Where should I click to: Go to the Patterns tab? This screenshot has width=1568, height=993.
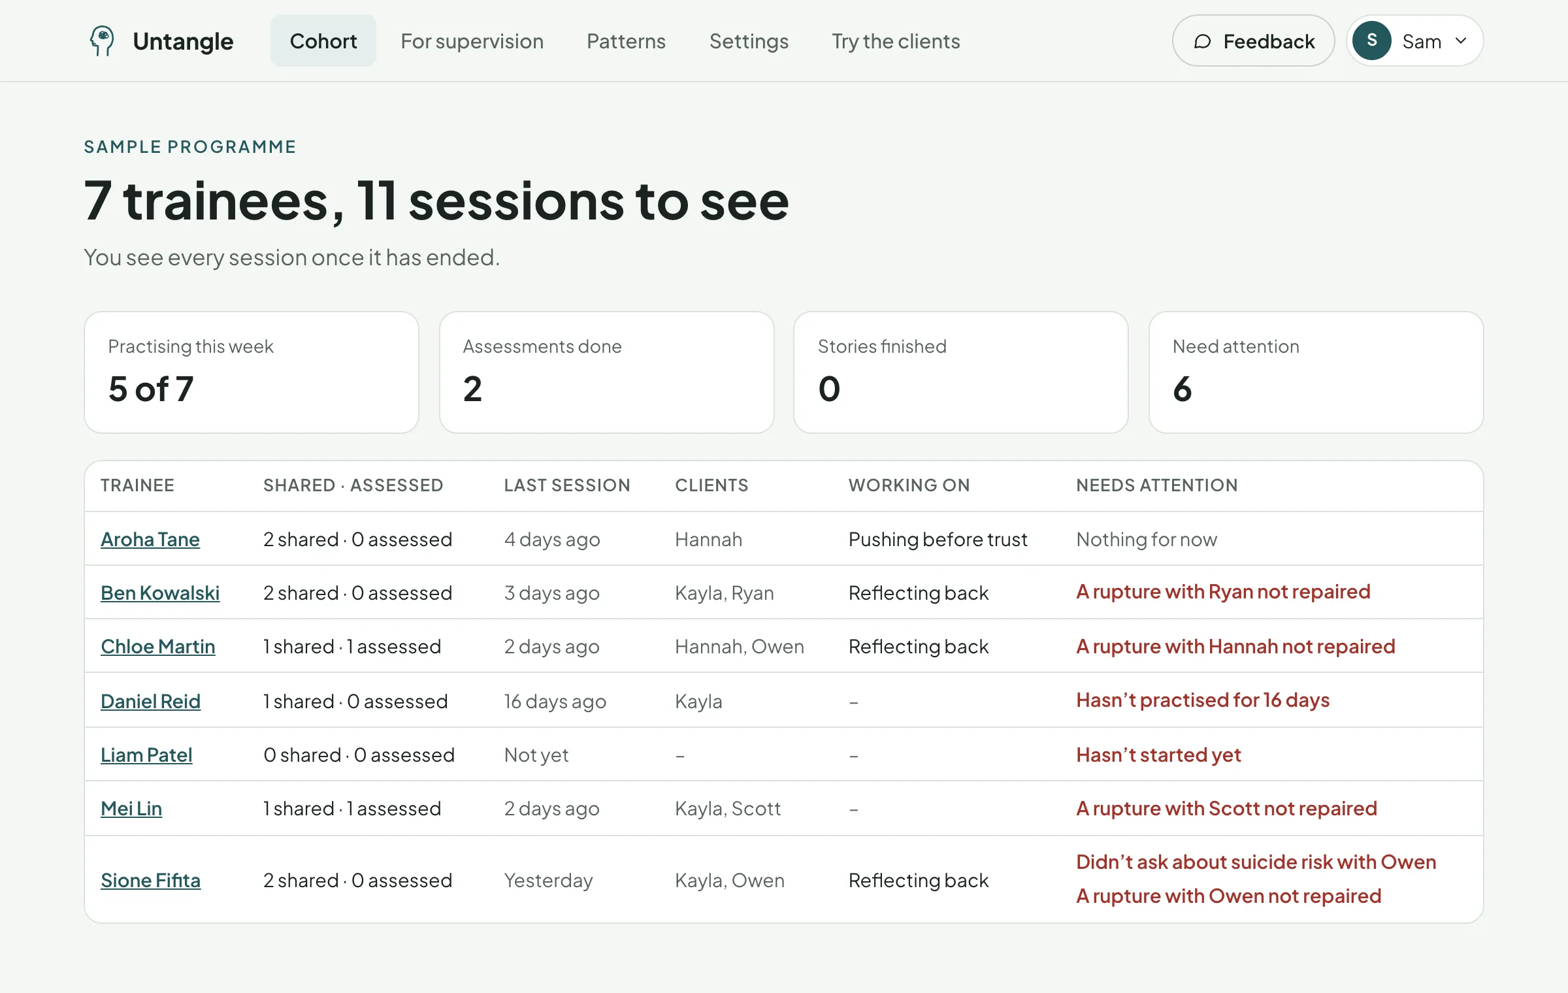(x=626, y=41)
